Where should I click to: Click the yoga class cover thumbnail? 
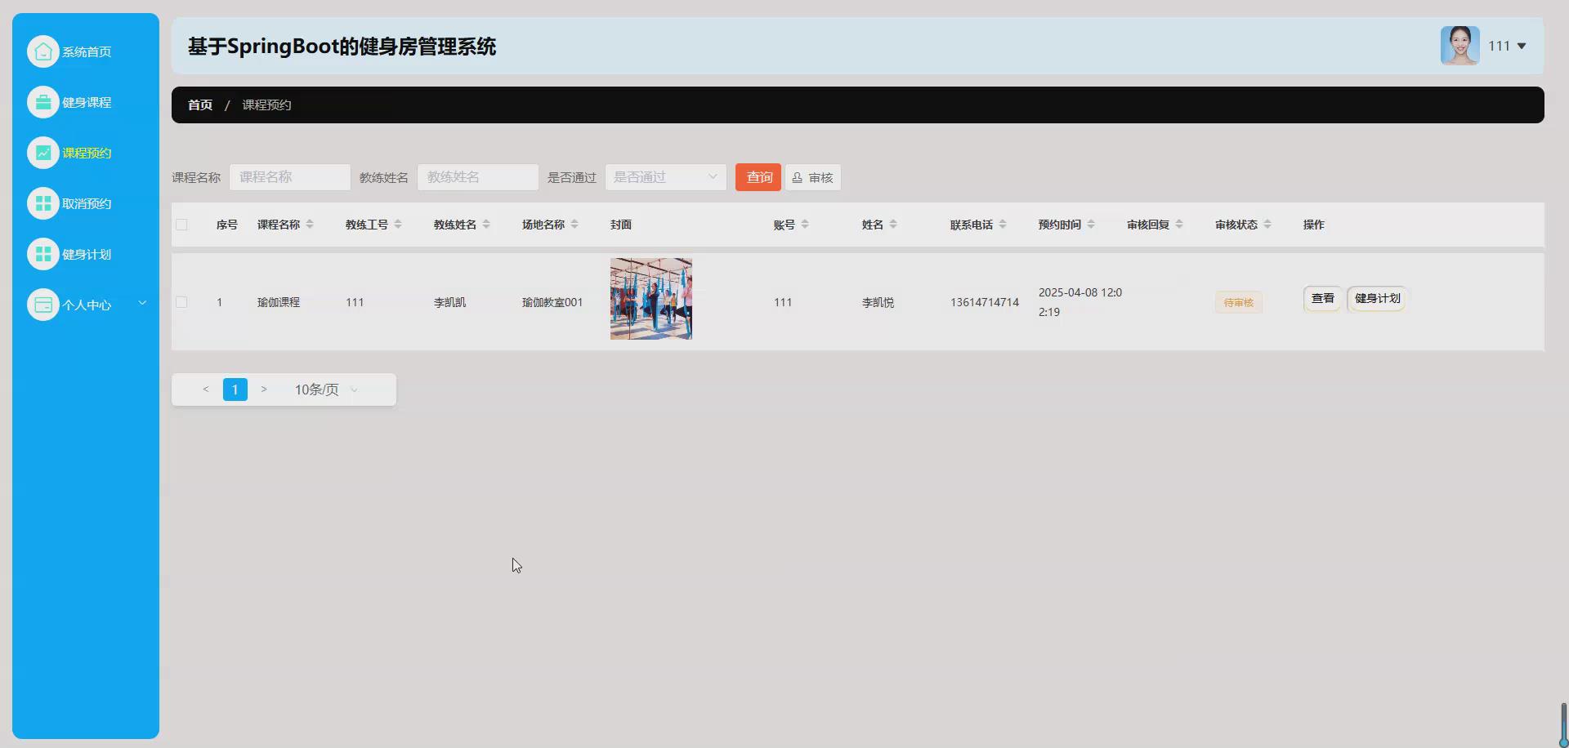650,298
